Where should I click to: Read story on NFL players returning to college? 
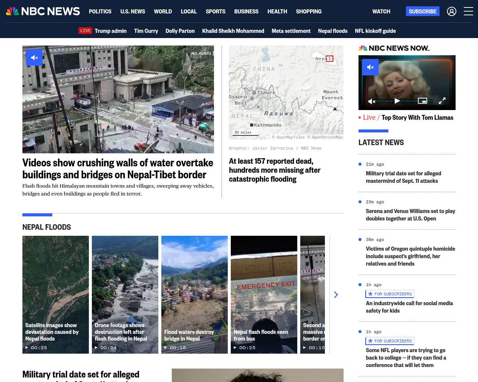(x=406, y=358)
